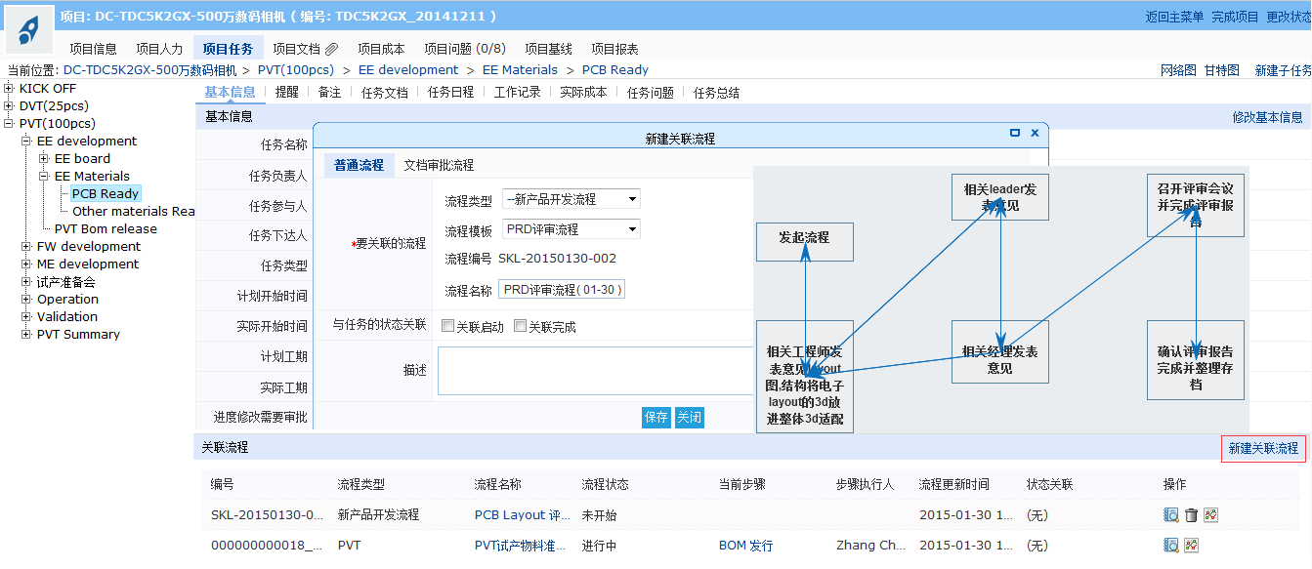
Task: View details icon for PVT workflow row
Action: (1171, 546)
